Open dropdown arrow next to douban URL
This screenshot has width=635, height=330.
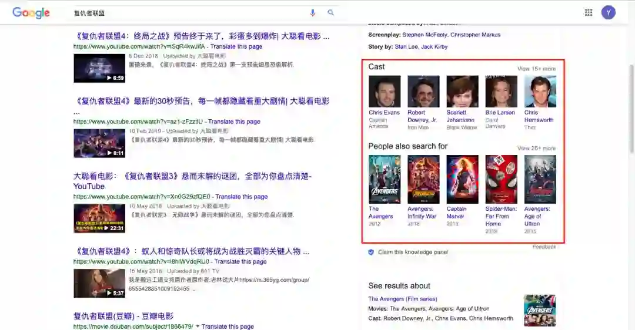point(198,326)
